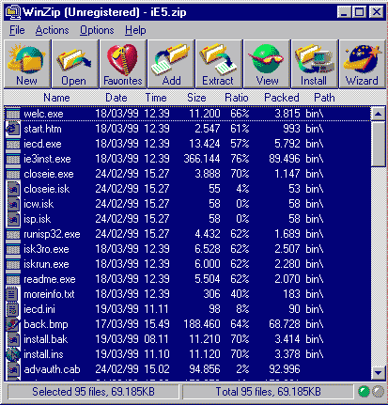Click the 89.496 packed value
Viewport: 388px width, 405px height.
click(285, 159)
